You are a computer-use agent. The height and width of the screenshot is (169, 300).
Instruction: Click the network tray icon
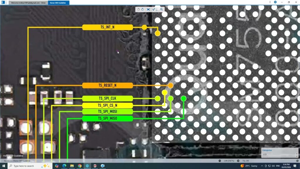coord(270,166)
